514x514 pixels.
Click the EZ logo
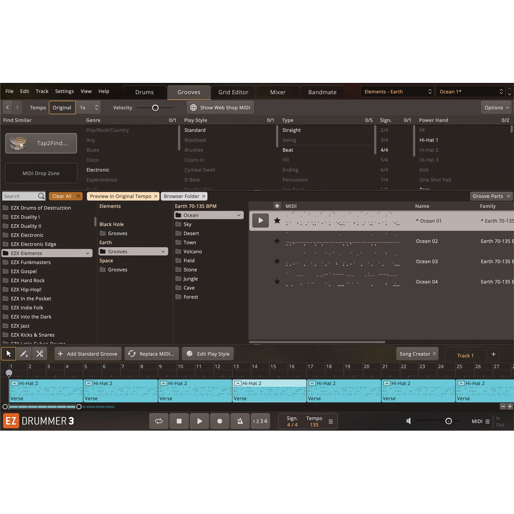point(11,421)
